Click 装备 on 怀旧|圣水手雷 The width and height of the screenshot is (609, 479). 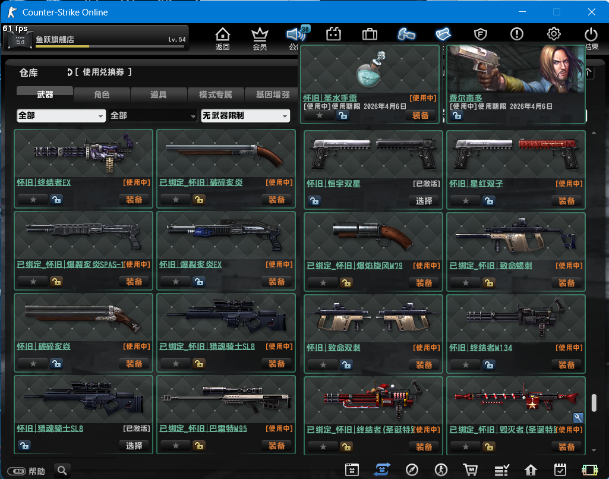(x=421, y=115)
